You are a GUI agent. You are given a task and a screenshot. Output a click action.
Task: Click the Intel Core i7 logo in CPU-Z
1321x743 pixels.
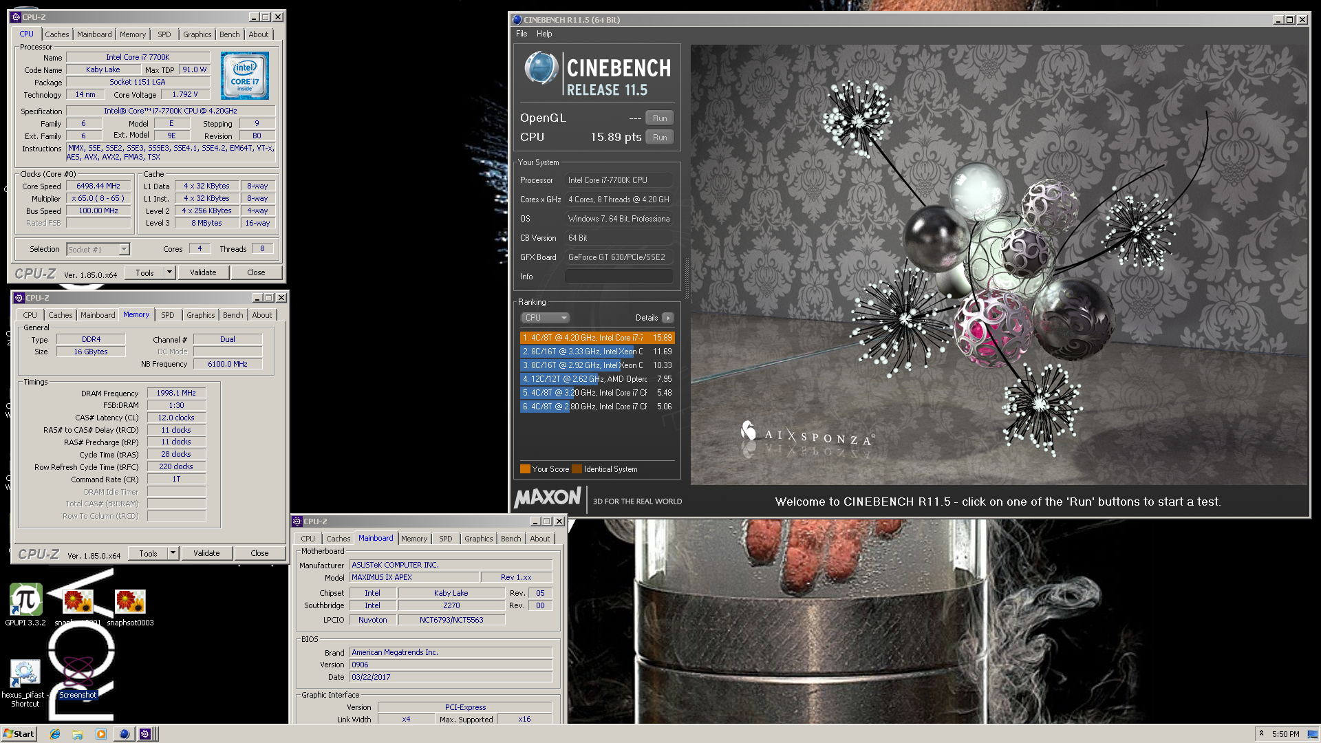[x=245, y=76]
